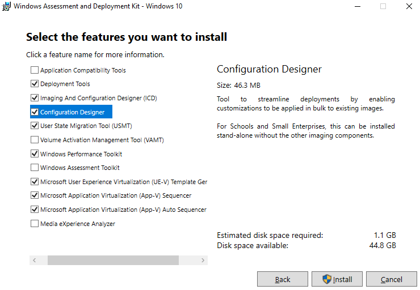Enable Media eXperience Analyzer feature
Image resolution: width=420 pixels, height=290 pixels.
point(35,224)
